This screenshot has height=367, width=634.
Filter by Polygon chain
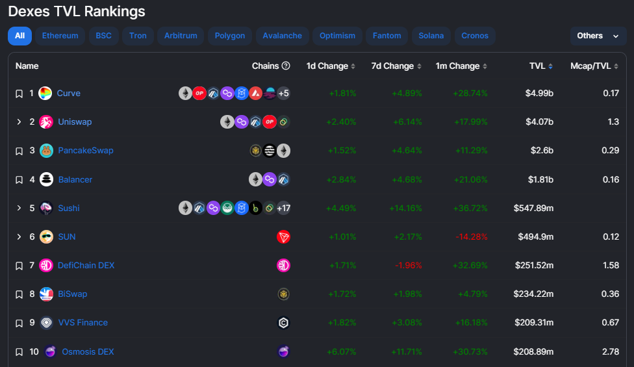point(230,36)
